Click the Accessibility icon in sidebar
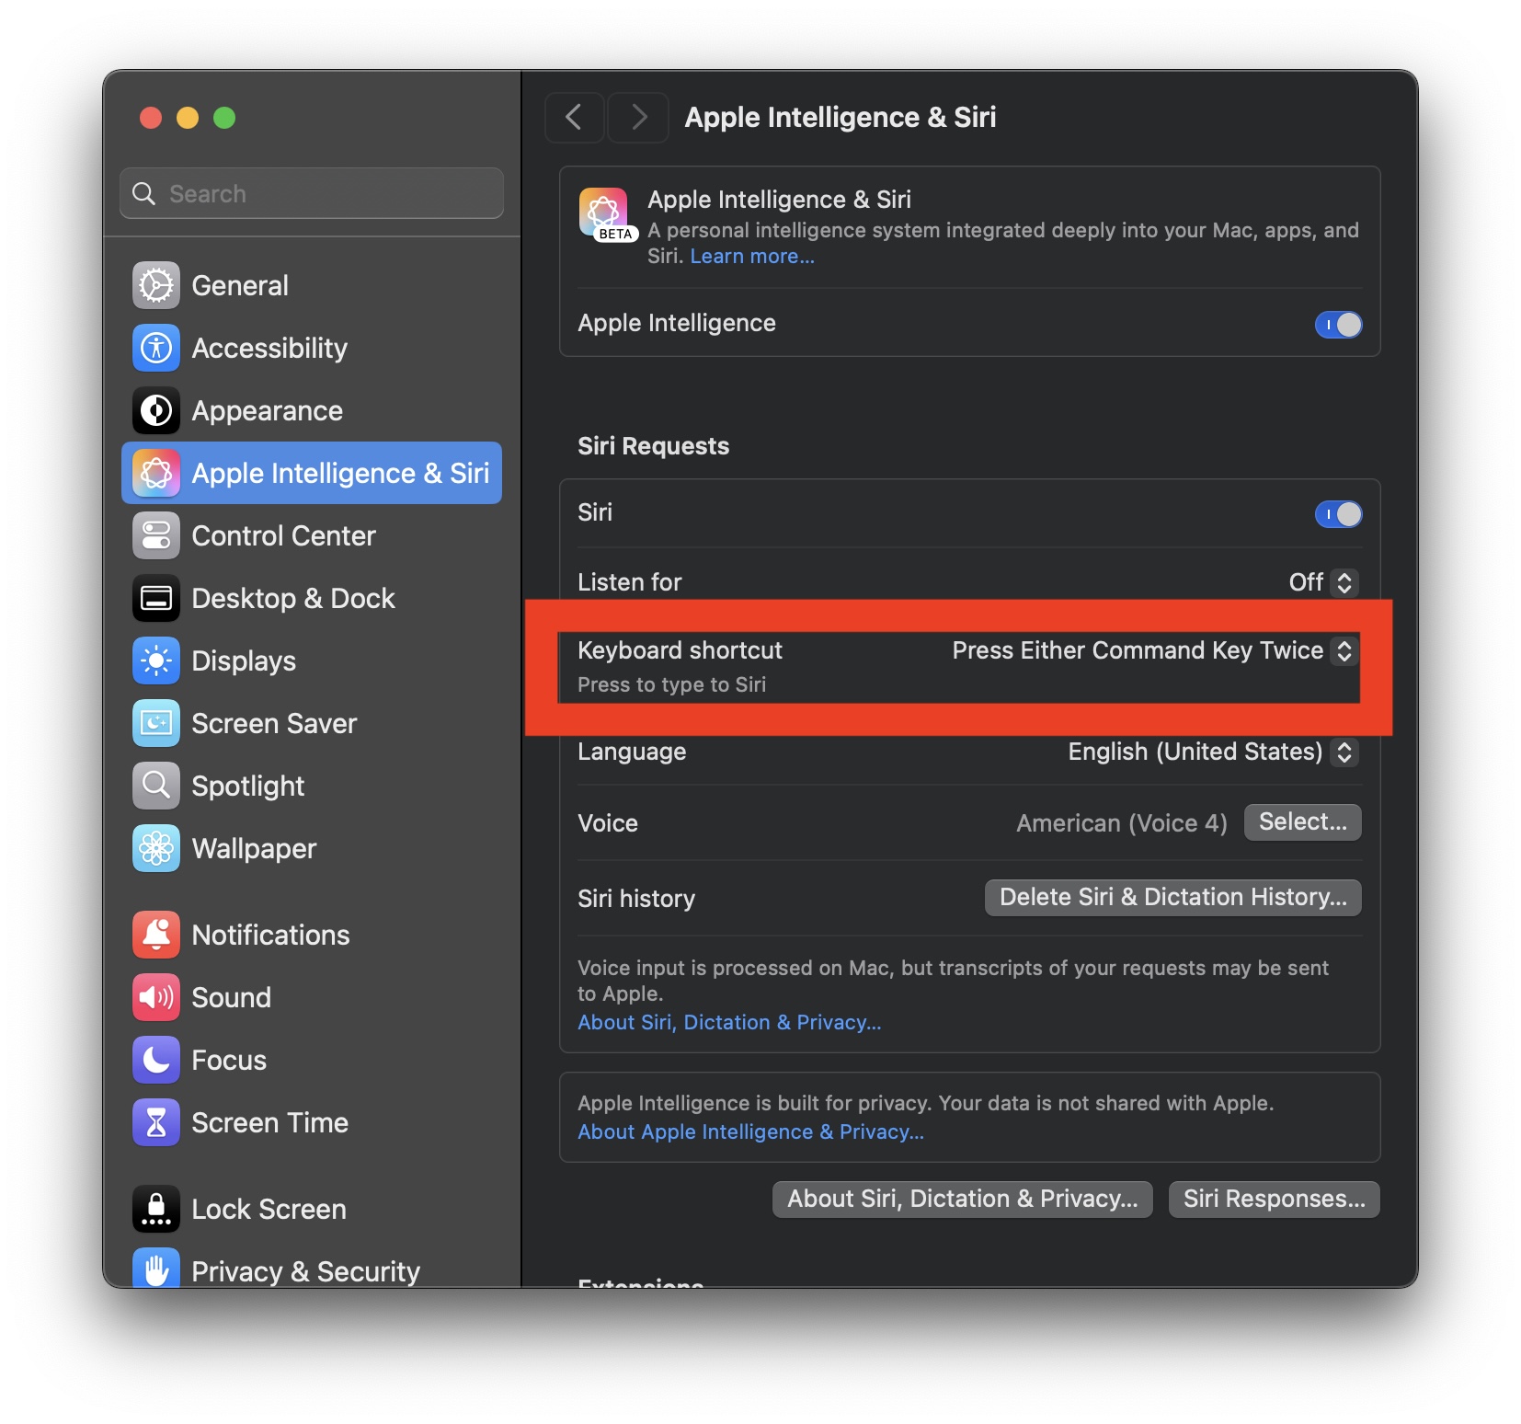 156,348
